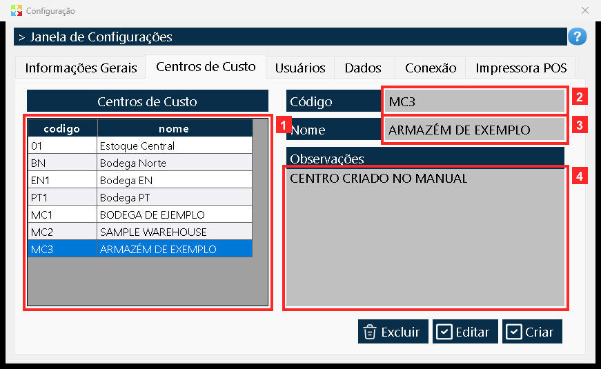Click the Excluir button
The height and width of the screenshot is (369, 601).
pos(393,332)
